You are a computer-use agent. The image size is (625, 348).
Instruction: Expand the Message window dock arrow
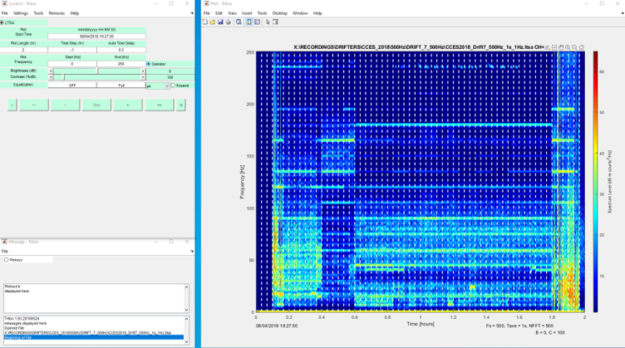(192, 251)
